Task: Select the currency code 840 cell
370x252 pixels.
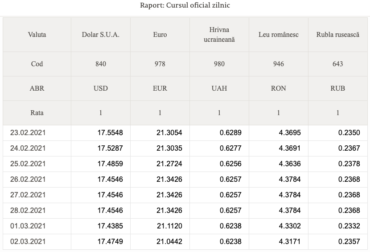Action: [x=100, y=64]
